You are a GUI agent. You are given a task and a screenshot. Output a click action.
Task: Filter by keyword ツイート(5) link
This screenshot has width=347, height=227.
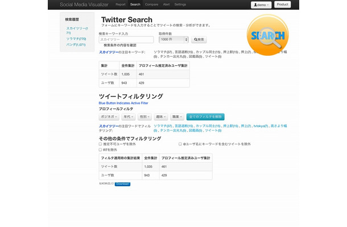click(213, 131)
